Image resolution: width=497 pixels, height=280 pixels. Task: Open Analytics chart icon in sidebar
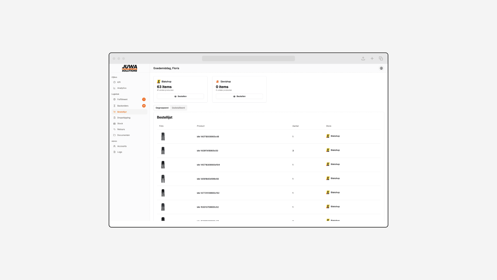pos(114,88)
